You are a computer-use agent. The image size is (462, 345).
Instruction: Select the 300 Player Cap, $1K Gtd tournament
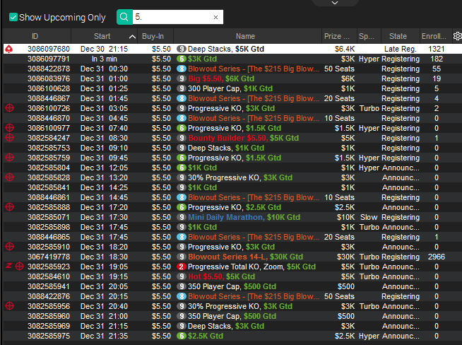click(x=230, y=88)
